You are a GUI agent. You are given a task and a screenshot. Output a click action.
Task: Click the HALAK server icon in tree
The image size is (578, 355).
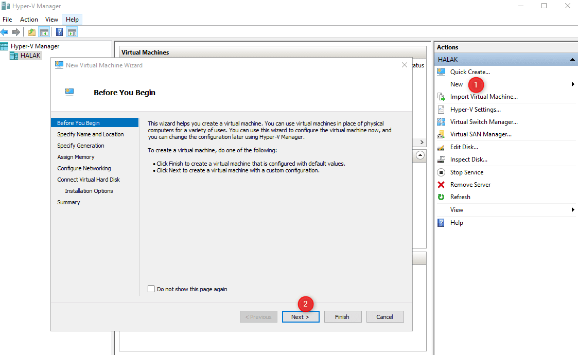(x=13, y=56)
